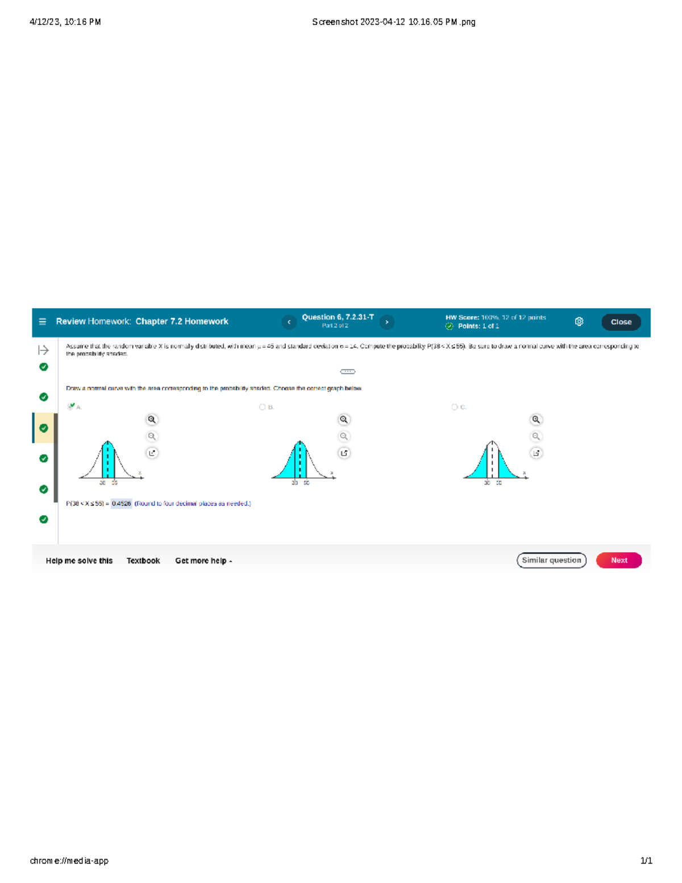Collapse the question list sidebar arrow
The width and height of the screenshot is (682, 883).
click(x=43, y=350)
